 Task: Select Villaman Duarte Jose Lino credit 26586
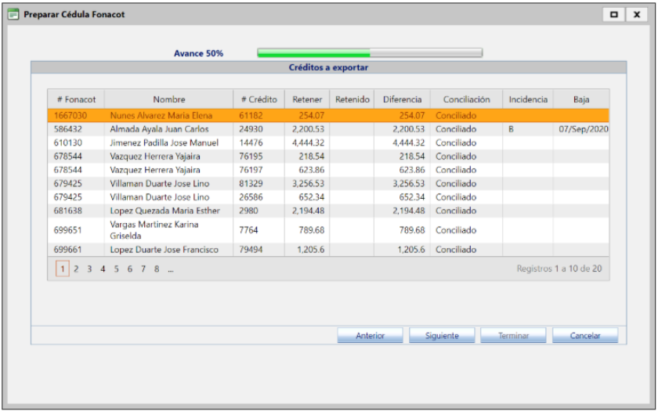click(328, 197)
